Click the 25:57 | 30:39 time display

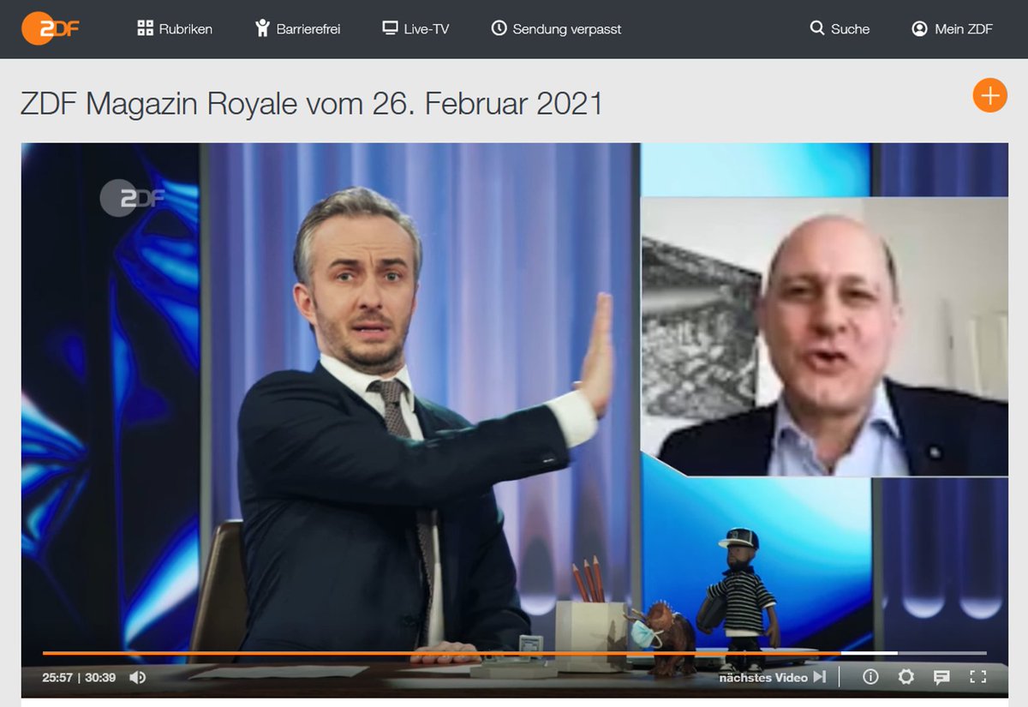[79, 677]
